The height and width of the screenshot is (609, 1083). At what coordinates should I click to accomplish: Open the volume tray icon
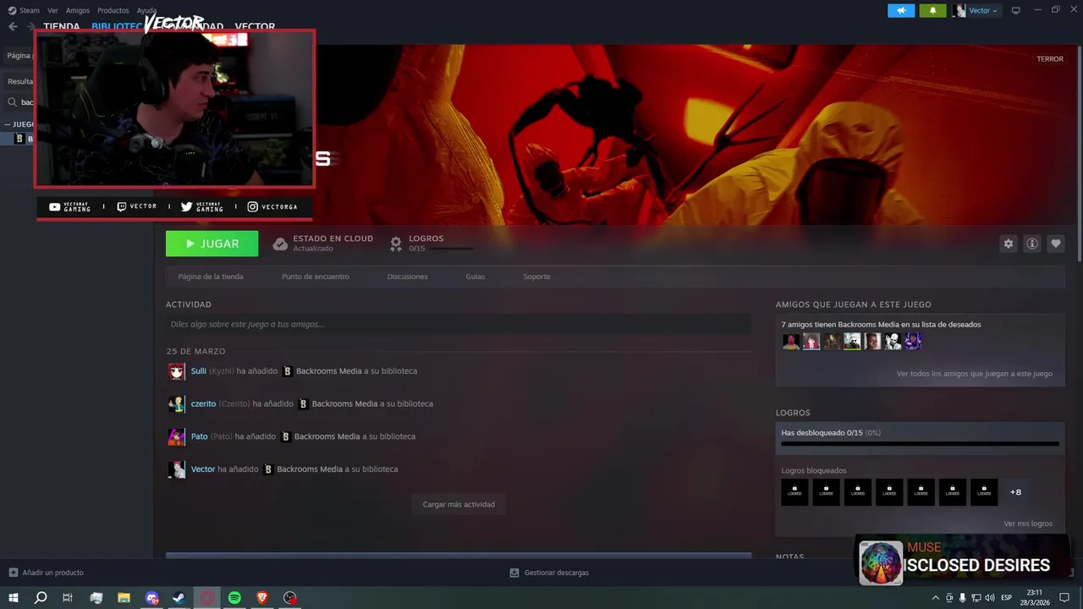click(x=989, y=598)
